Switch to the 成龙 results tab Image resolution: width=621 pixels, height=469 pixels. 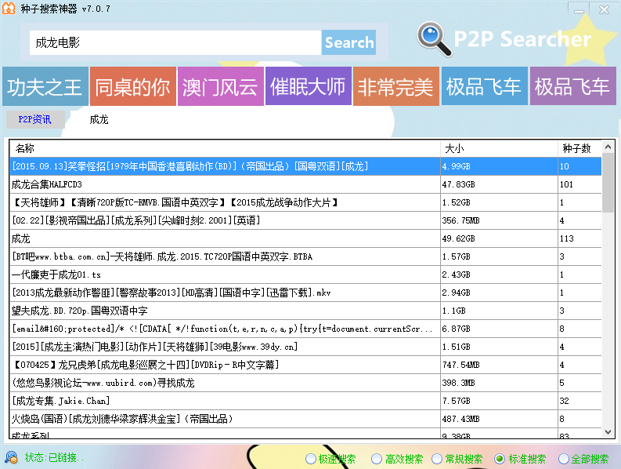(x=99, y=119)
